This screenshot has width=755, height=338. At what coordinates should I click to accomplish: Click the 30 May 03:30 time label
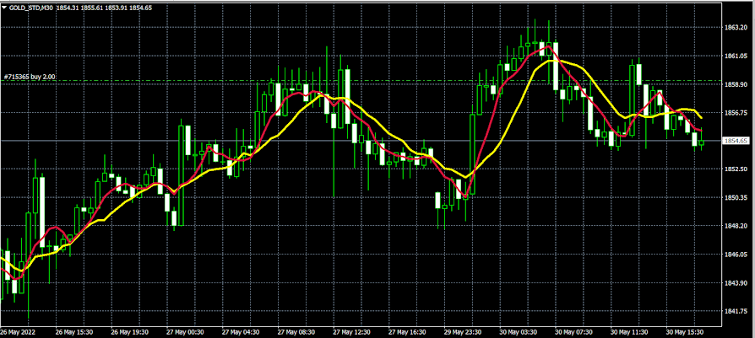tap(518, 332)
